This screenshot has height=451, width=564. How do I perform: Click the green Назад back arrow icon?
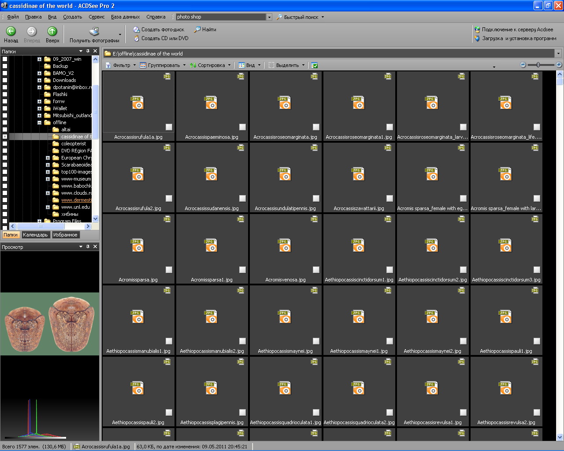pyautogui.click(x=11, y=31)
